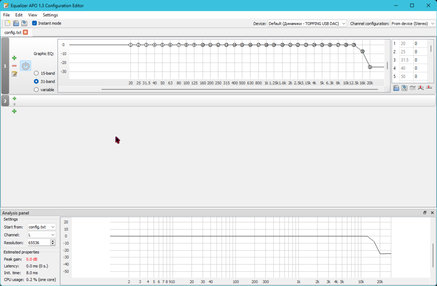Select band point 1 on the EQ graph

130,45
